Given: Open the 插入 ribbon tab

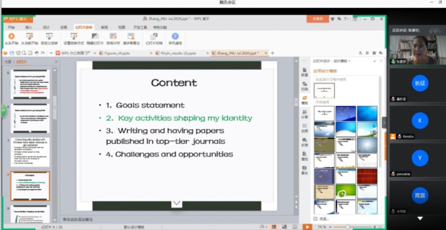Looking at the screenshot, I should tap(29, 27).
